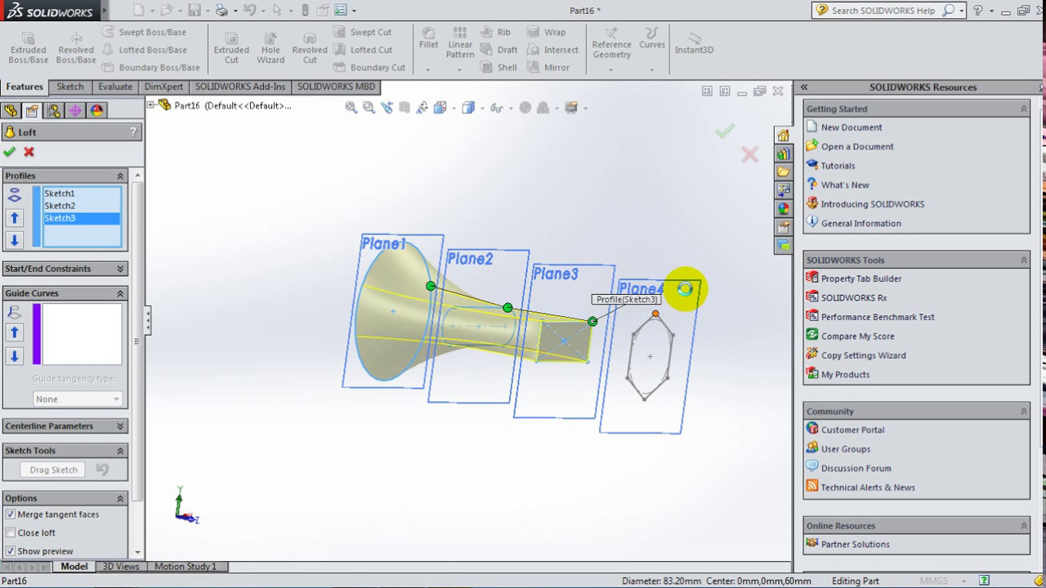Open the Custom Properties task pane icon
The height and width of the screenshot is (588, 1046).
(784, 227)
